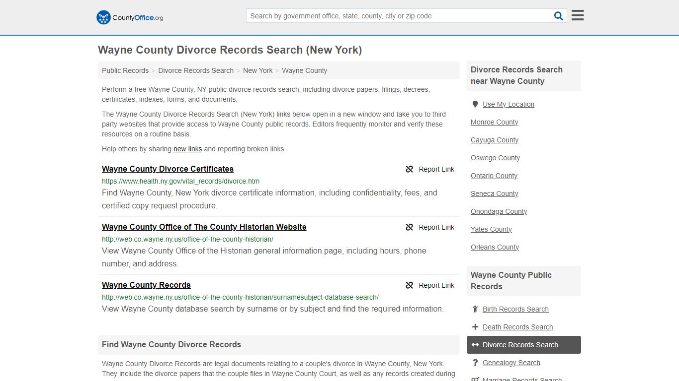Open Public Records breadcrumb
The height and width of the screenshot is (381, 679).
[x=125, y=70]
